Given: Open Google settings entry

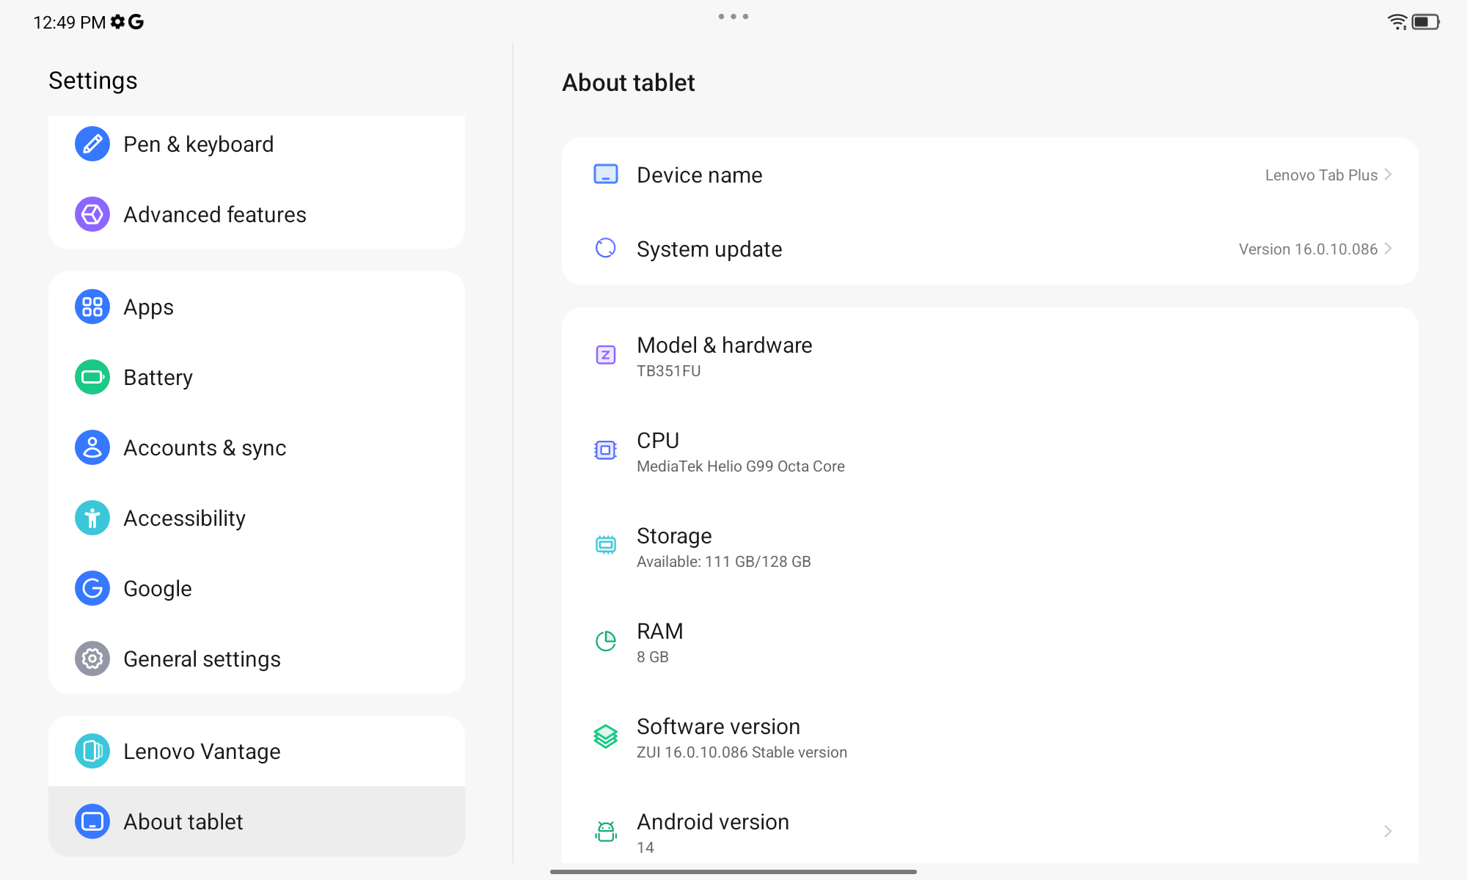Looking at the screenshot, I should click(257, 588).
